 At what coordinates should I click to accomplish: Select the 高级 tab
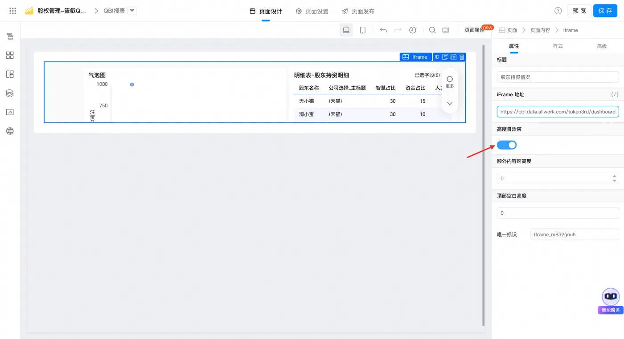click(602, 46)
